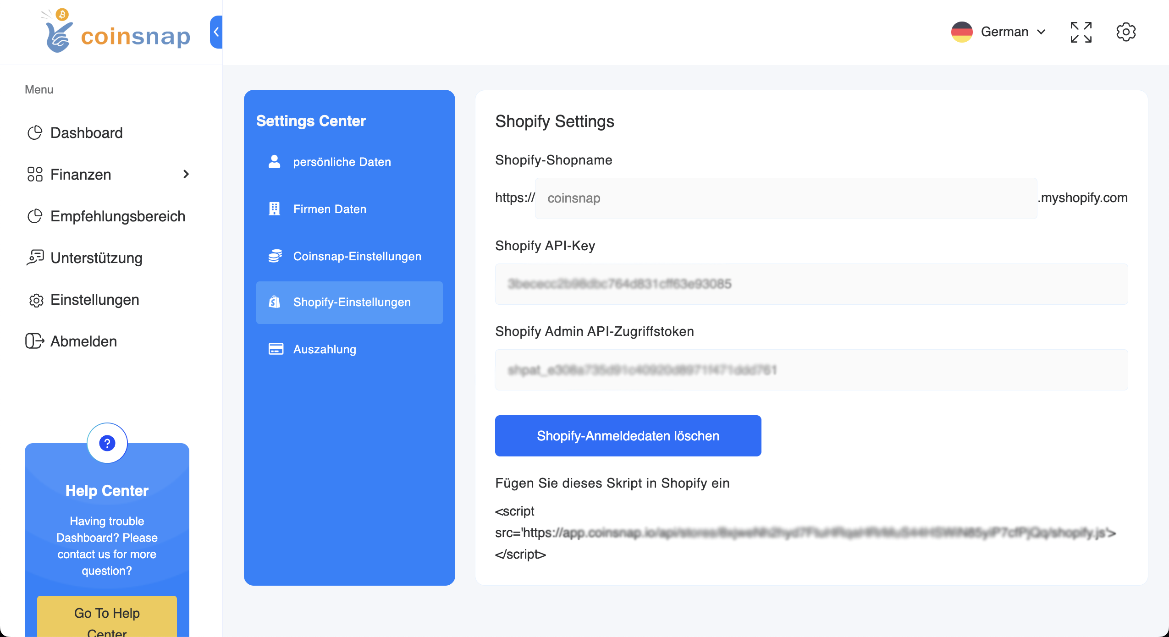Click the Finanzen grid icon in sidebar
The image size is (1169, 637).
coord(35,174)
